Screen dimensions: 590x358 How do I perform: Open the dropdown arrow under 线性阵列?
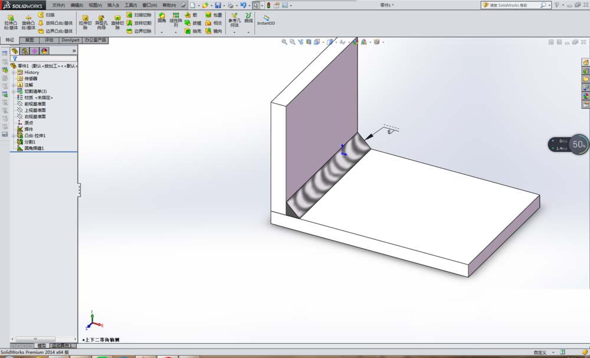coord(176,32)
